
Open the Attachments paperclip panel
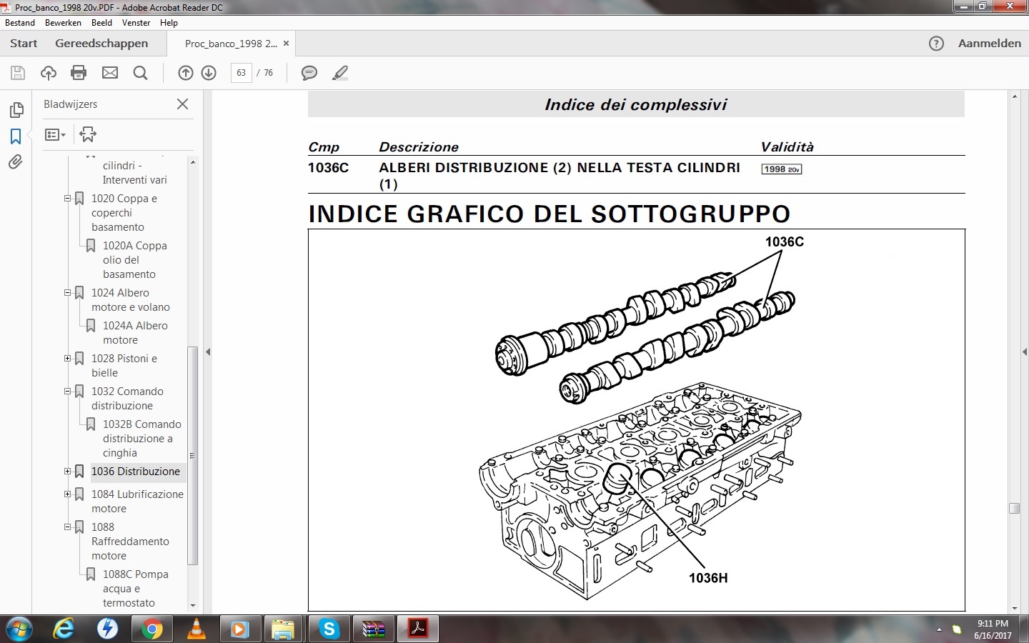click(16, 162)
